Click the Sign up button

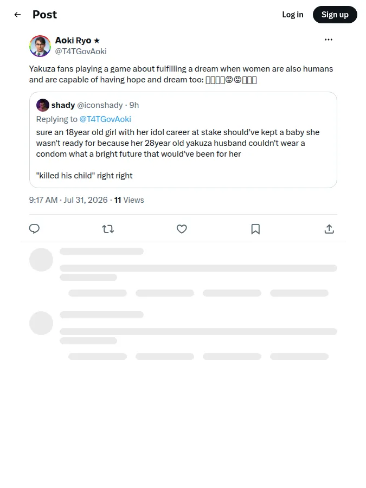[335, 15]
